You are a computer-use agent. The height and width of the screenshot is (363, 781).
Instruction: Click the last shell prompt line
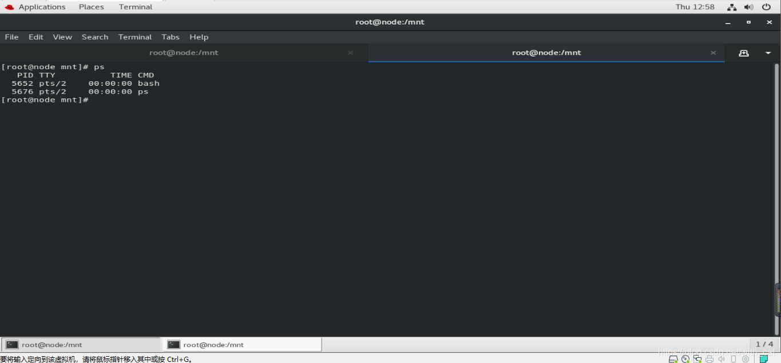coord(45,100)
